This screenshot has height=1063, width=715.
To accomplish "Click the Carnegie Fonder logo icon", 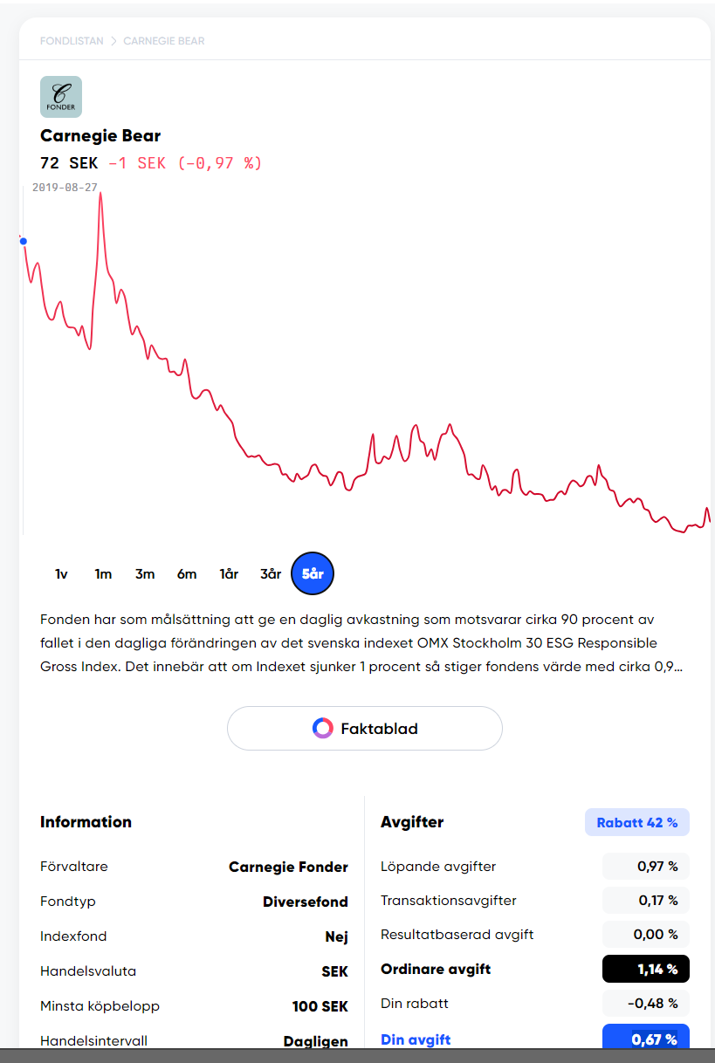I will [x=61, y=97].
